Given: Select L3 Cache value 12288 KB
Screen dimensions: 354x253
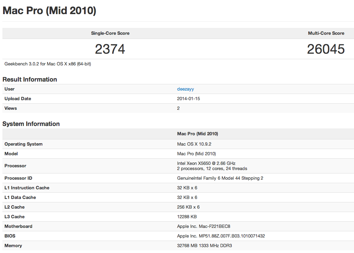Looking at the screenshot, I should (187, 217).
